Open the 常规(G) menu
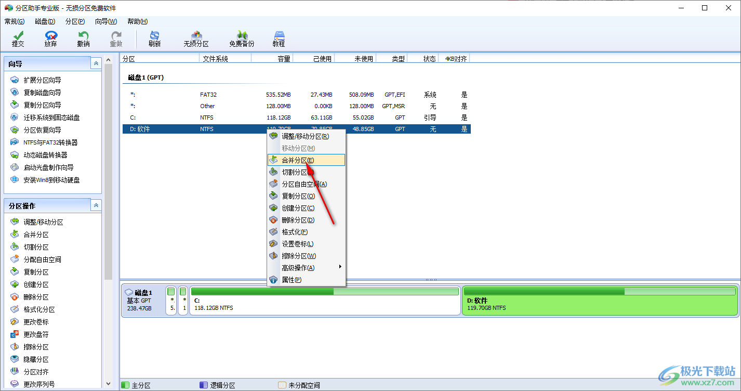 click(x=14, y=21)
